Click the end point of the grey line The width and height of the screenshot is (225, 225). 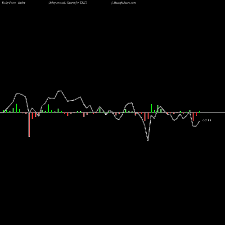coord(199,121)
